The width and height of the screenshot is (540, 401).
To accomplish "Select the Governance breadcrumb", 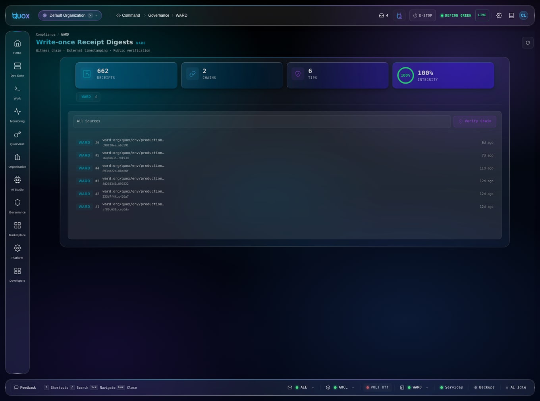I will click(158, 15).
